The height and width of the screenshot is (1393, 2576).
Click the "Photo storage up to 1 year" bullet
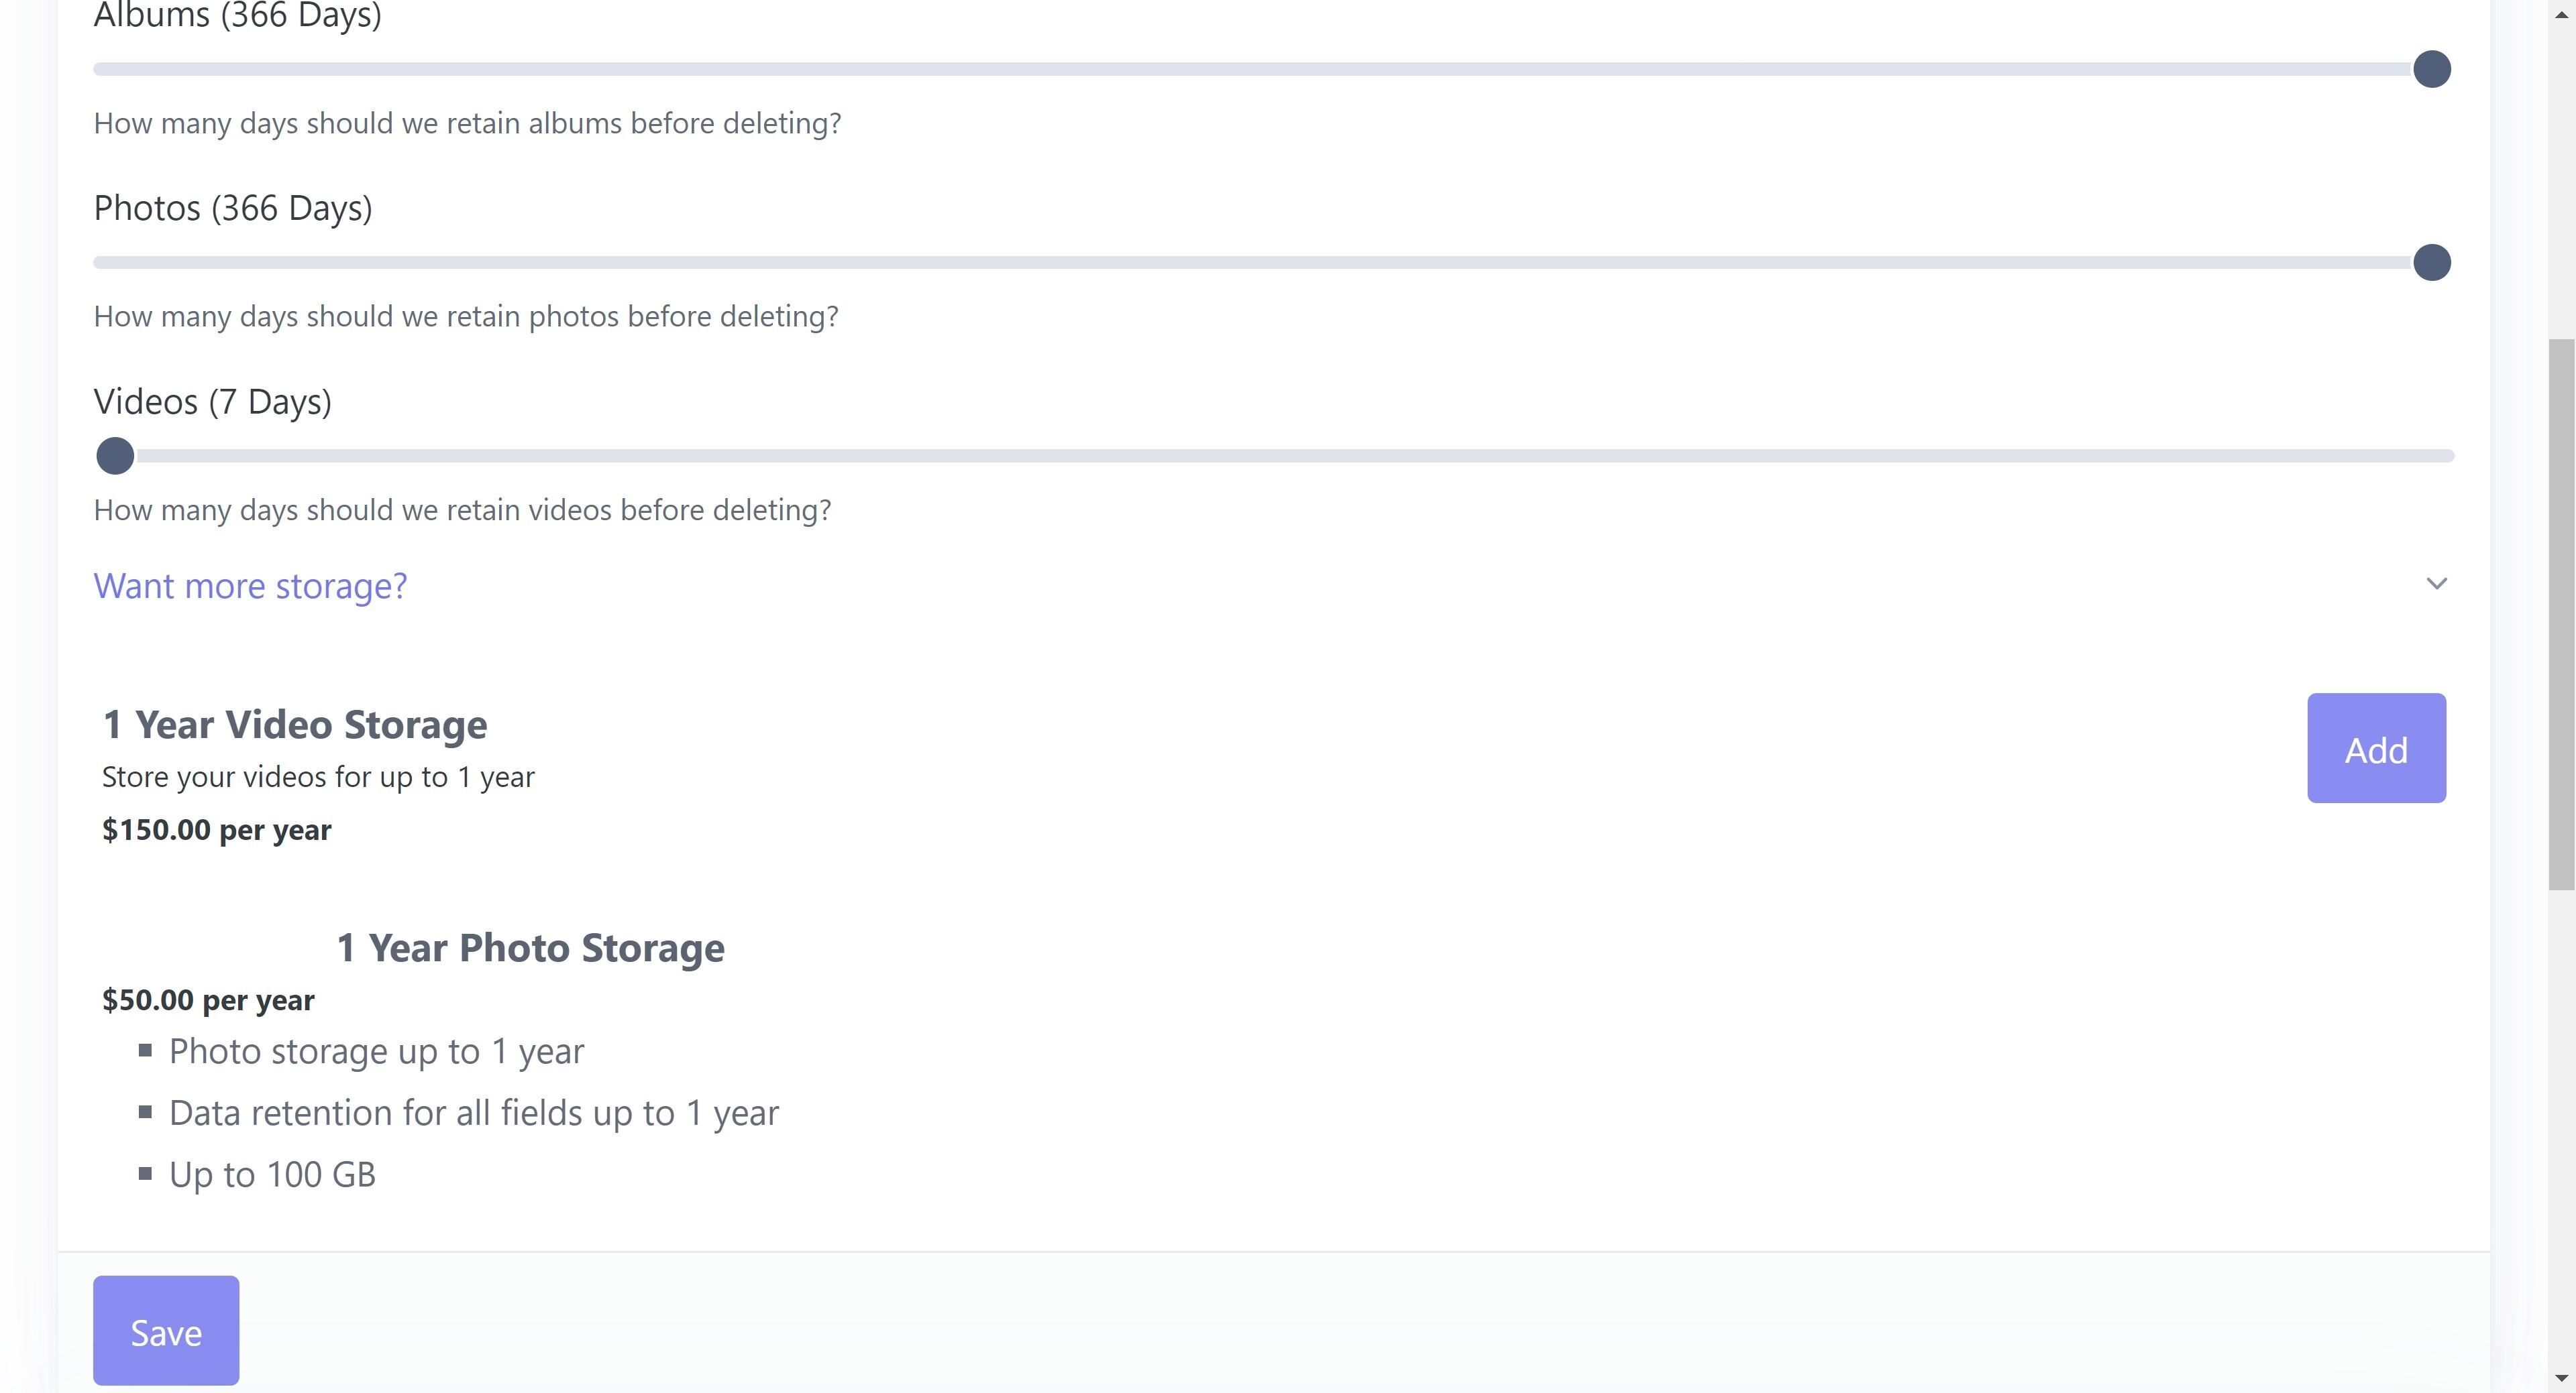click(x=376, y=1051)
